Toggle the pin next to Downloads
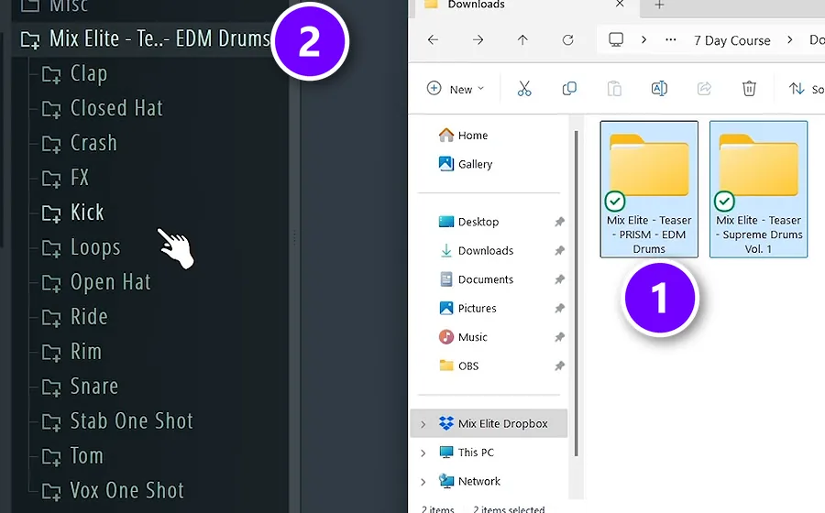825x513 pixels. pyautogui.click(x=559, y=251)
